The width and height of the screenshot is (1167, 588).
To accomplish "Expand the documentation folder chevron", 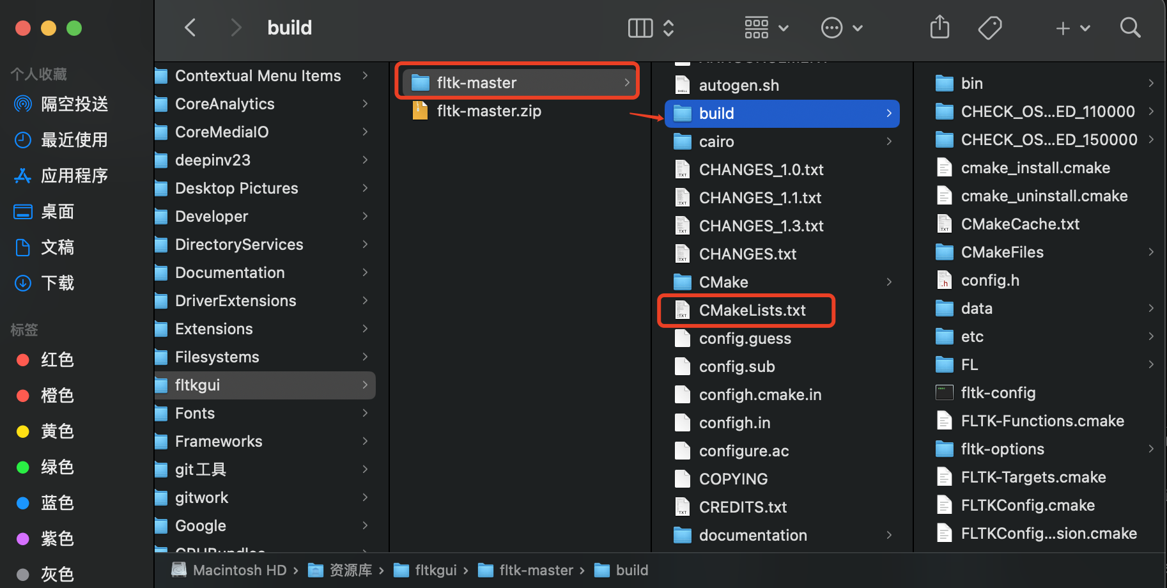I will pos(889,535).
